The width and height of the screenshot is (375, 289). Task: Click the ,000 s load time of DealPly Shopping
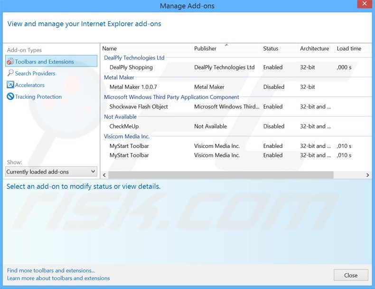coord(344,67)
